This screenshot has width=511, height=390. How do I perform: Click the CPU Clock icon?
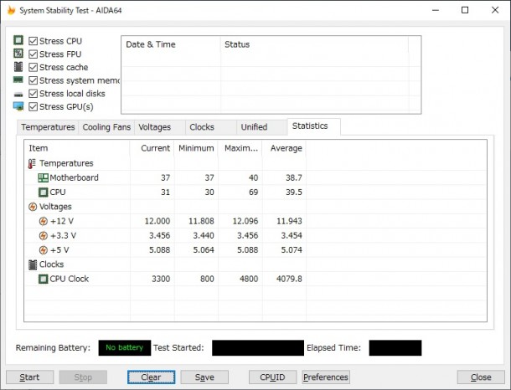pyautogui.click(x=43, y=279)
